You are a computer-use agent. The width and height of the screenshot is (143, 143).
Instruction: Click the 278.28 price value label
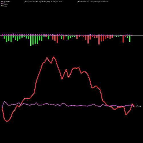point(138,107)
